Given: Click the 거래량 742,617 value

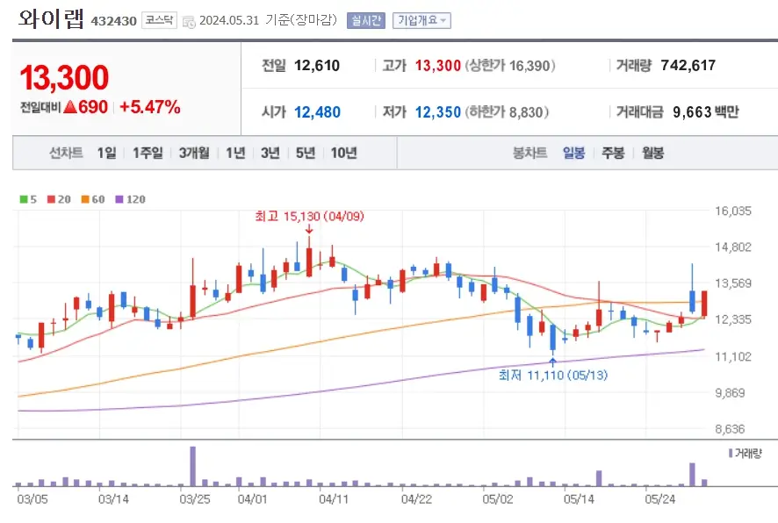Looking at the screenshot, I should (688, 66).
